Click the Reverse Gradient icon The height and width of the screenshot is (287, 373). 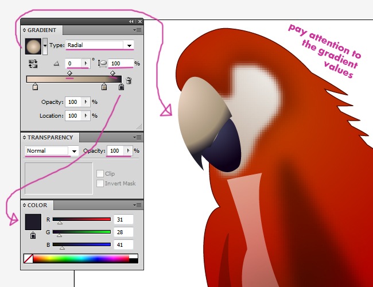33,64
